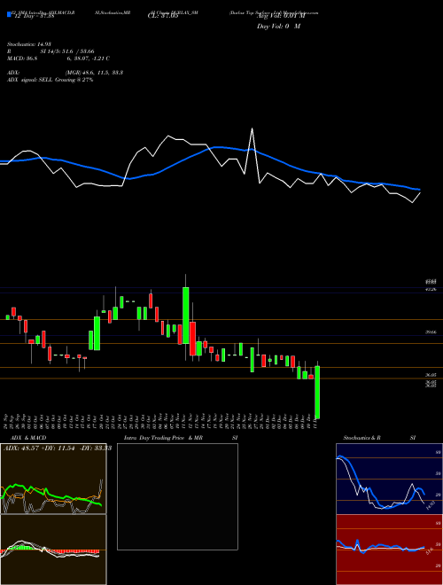Click the blue 12 Day SMA legend square
The image size is (443, 585).
(x=9, y=14)
